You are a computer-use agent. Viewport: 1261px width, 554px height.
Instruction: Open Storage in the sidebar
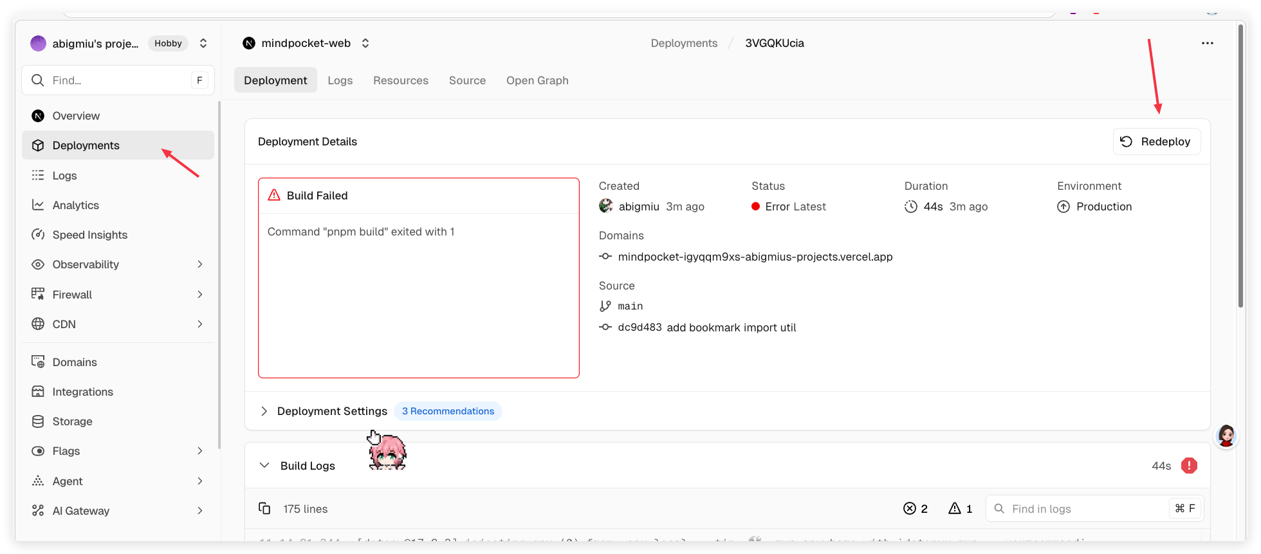click(72, 421)
